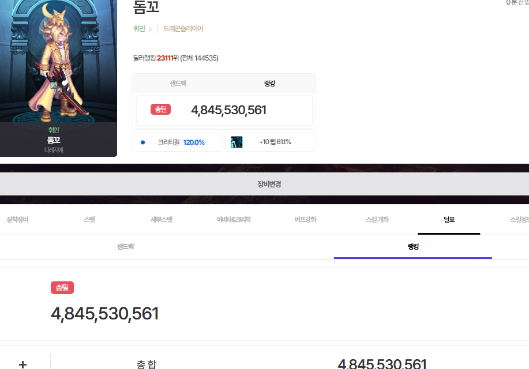The width and height of the screenshot is (529, 369).
Task: Click the blue dot next to 크리티컬
Action: click(142, 142)
